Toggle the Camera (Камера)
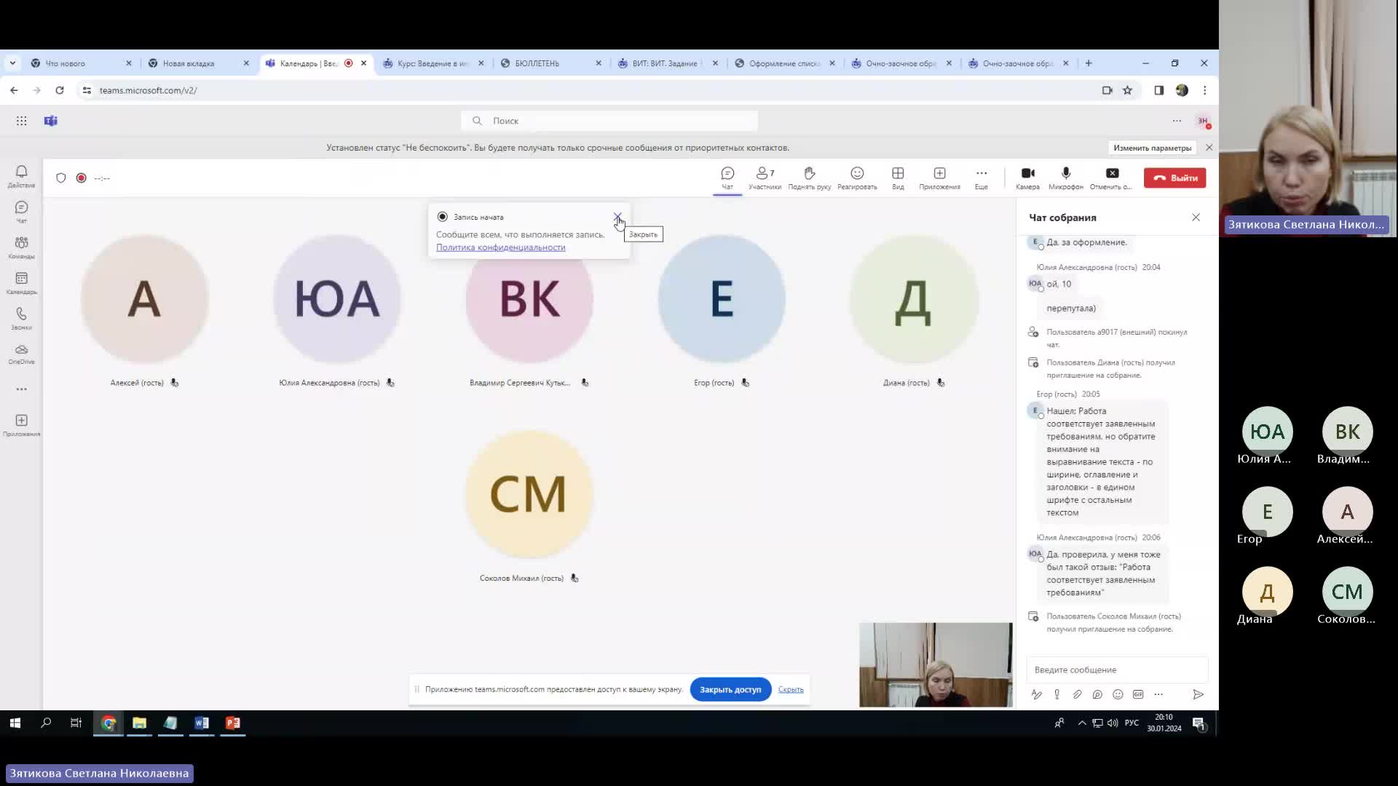 (1027, 178)
